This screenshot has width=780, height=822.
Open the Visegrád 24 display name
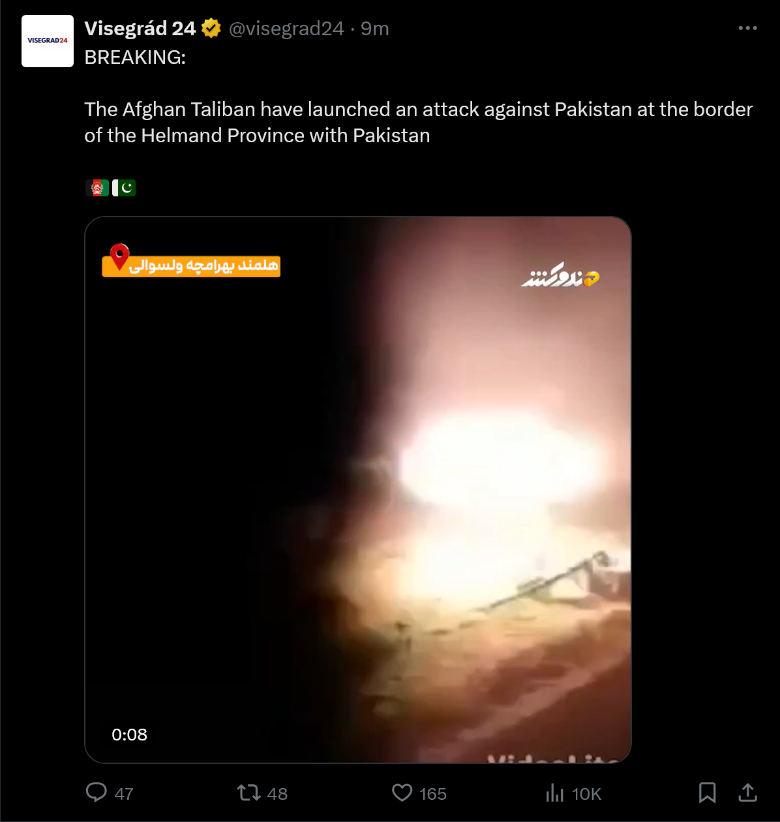(140, 29)
